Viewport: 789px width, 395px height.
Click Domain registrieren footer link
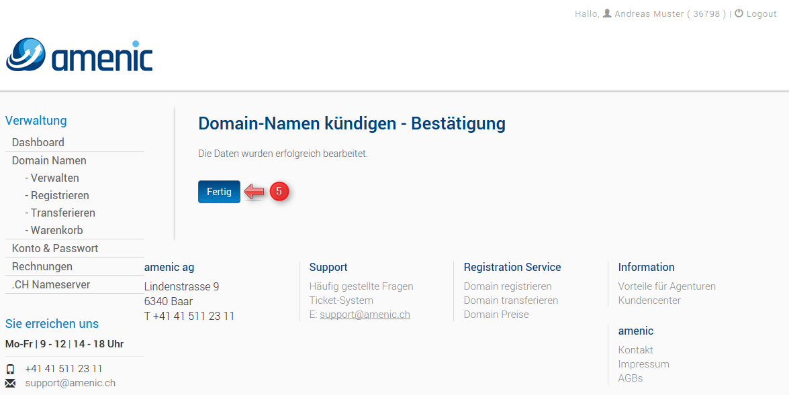(x=508, y=286)
